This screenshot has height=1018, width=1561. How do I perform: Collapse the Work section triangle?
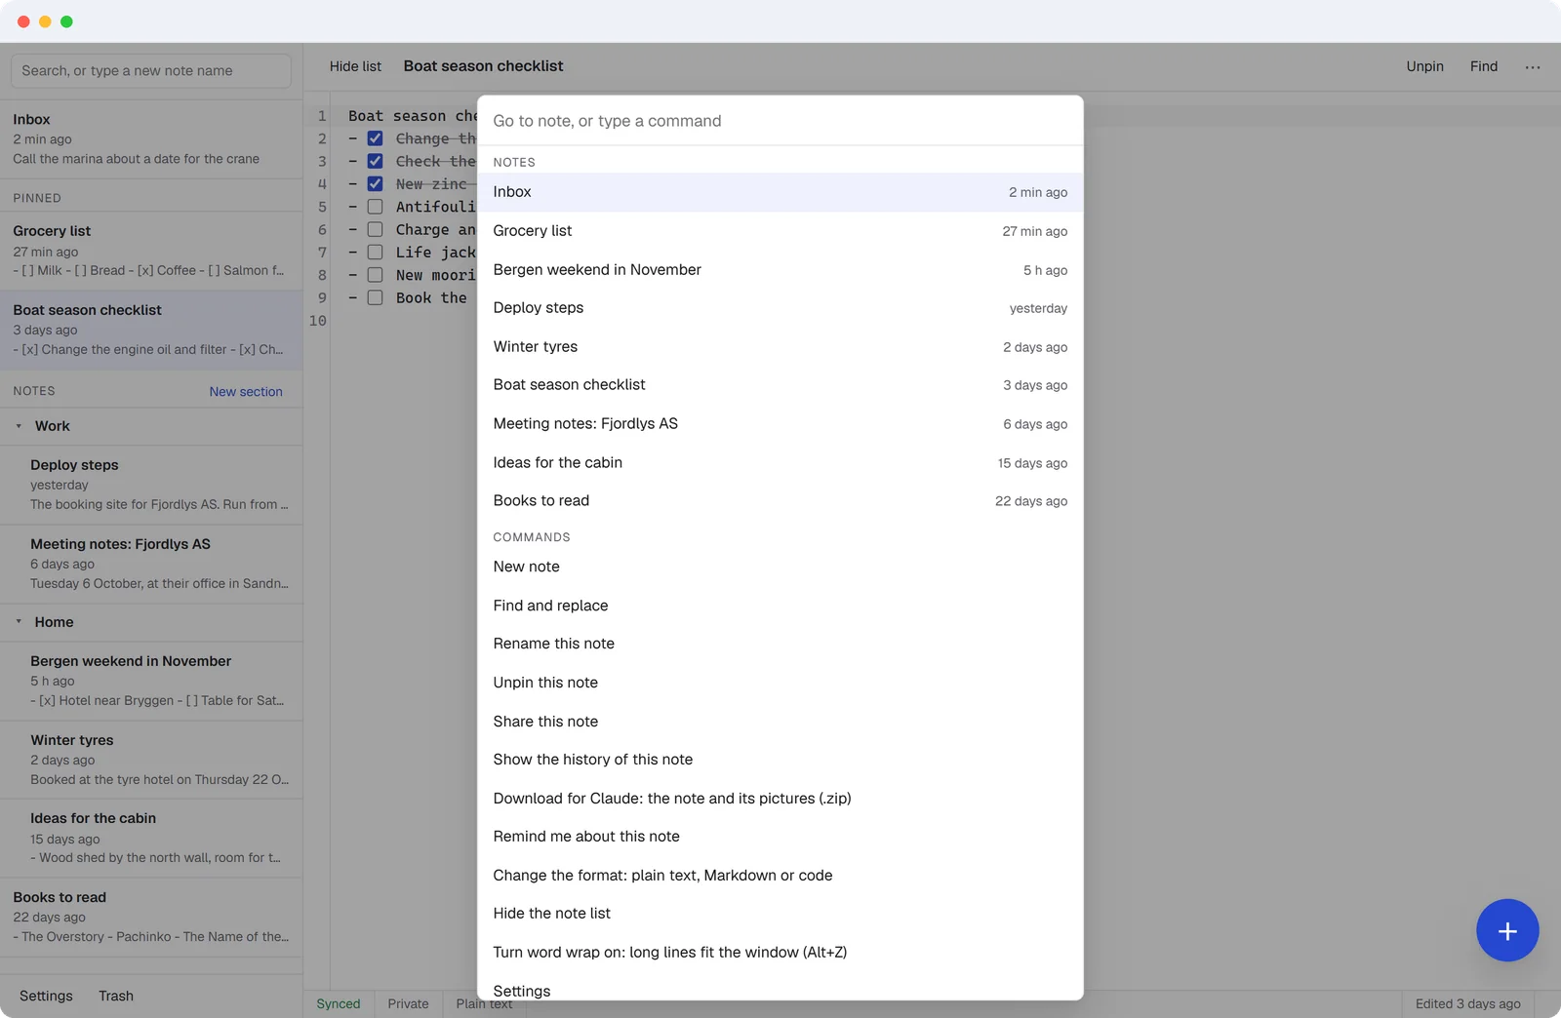(19, 426)
